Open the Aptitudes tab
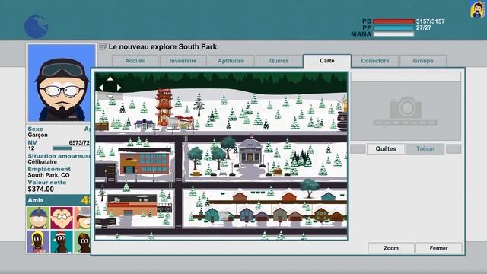 [x=231, y=61]
